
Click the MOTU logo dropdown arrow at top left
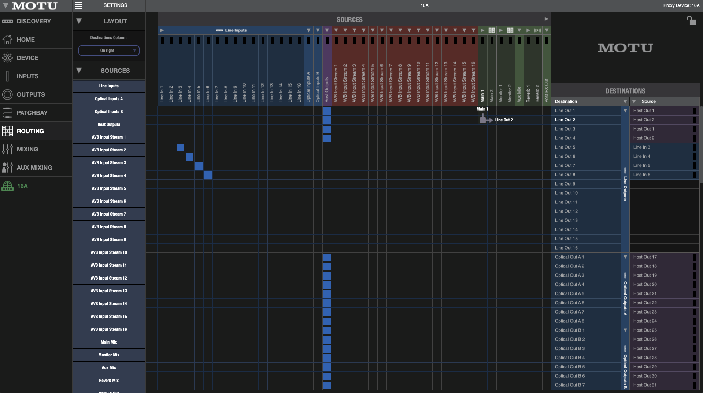tap(5, 5)
